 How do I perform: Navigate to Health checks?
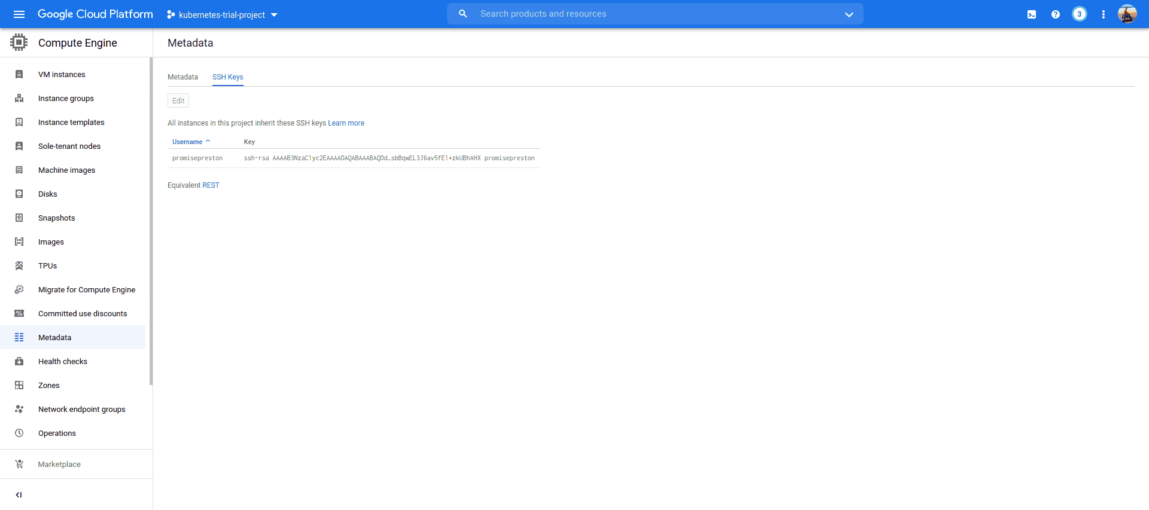point(63,361)
